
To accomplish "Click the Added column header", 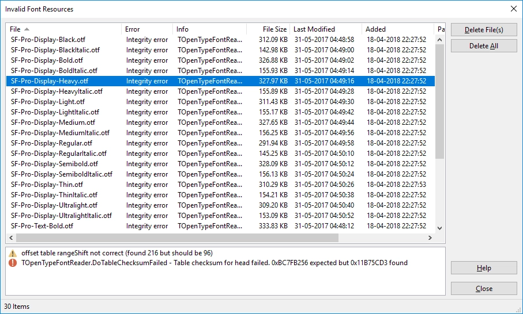I will 376,29.
